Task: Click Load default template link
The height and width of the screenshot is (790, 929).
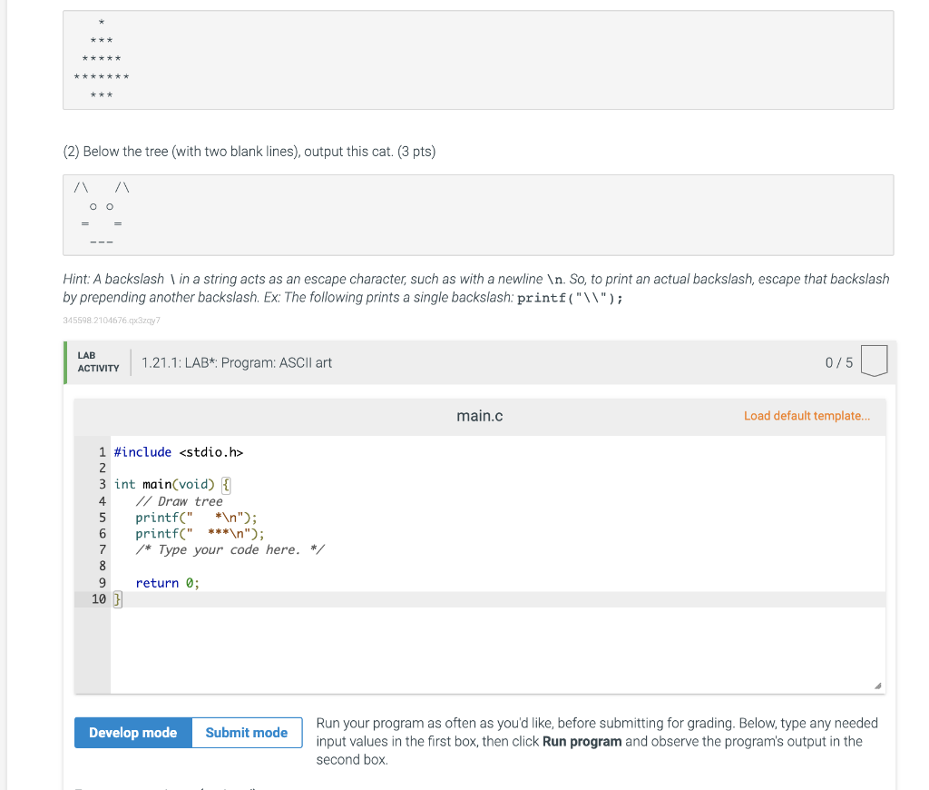Action: click(807, 416)
